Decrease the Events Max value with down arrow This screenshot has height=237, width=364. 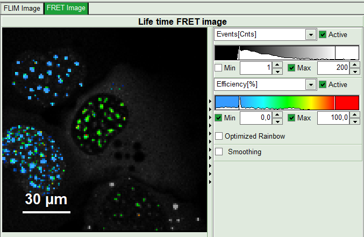tap(355, 71)
